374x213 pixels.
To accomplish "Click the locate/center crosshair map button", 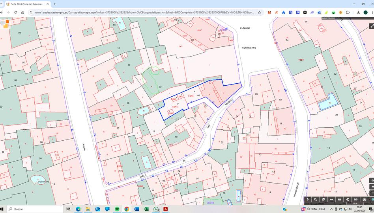I will (x=372, y=180).
